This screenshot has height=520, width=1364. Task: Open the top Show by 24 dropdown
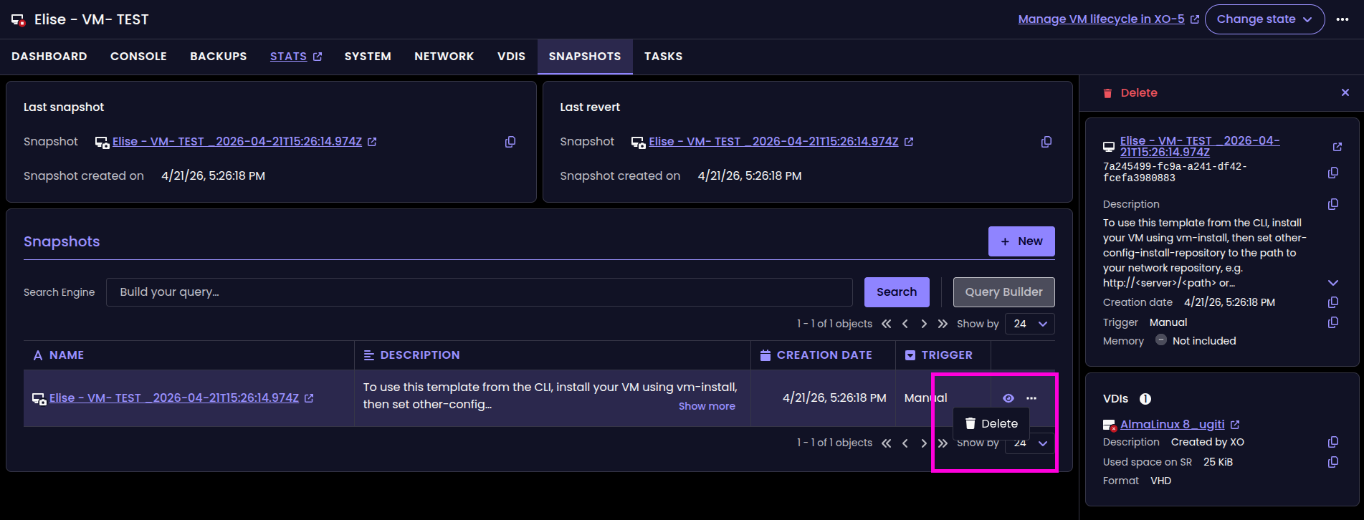tap(1029, 324)
